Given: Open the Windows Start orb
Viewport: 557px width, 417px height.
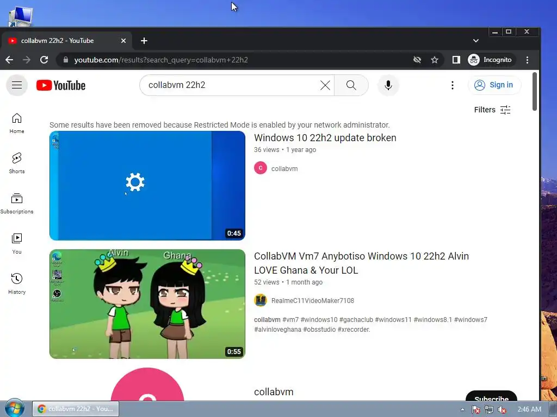Looking at the screenshot, I should (x=15, y=408).
